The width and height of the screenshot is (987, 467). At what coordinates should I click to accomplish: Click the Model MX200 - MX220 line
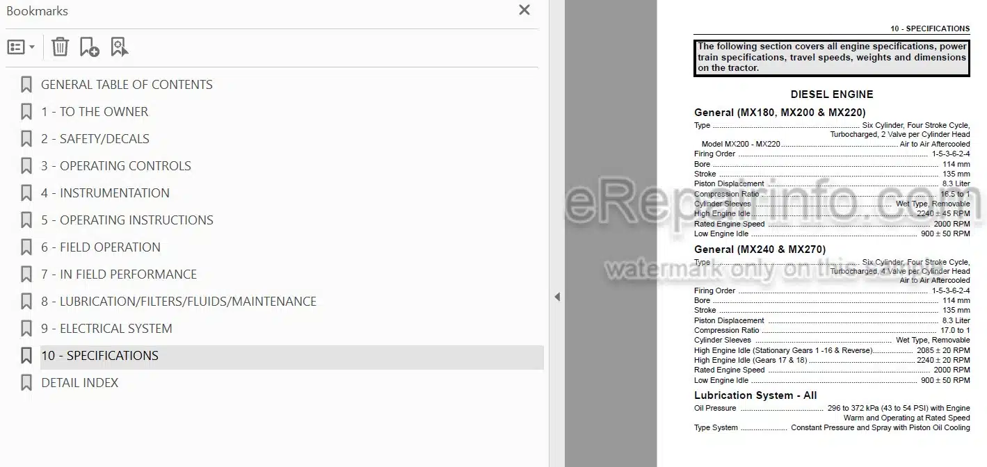[x=835, y=145]
